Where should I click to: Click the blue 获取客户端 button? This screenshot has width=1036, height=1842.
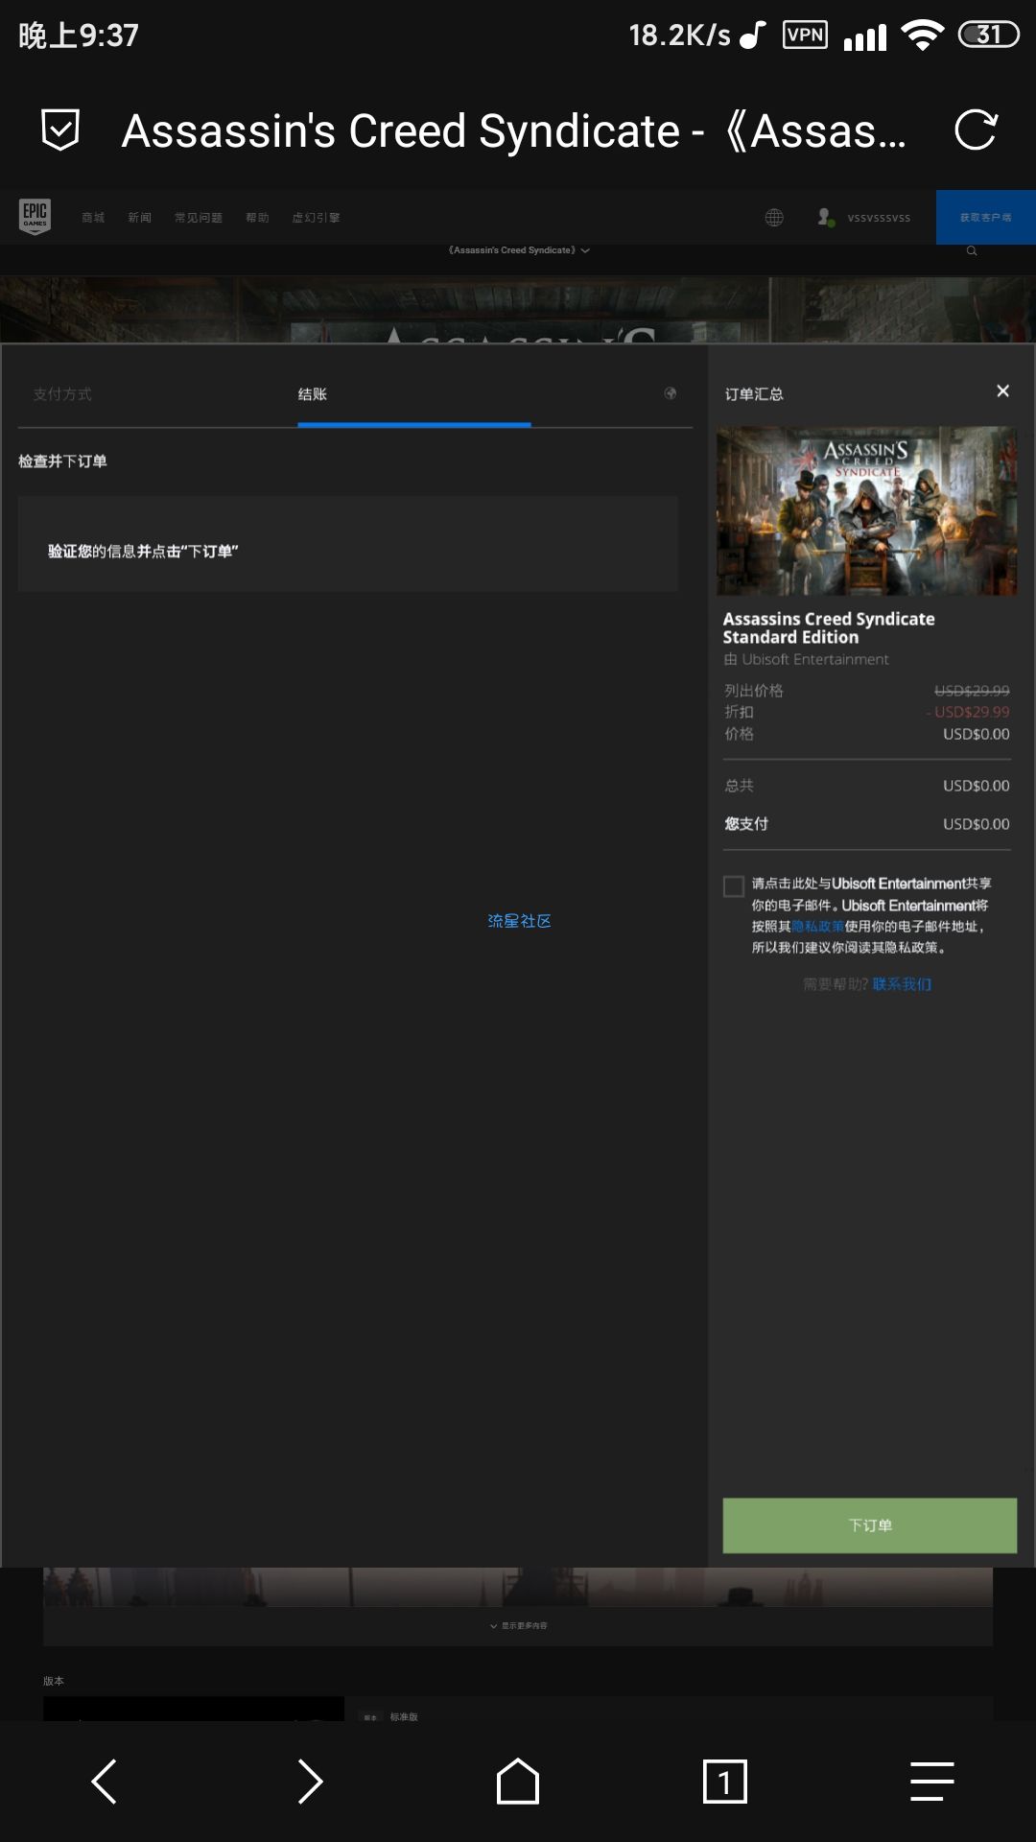pyautogui.click(x=986, y=218)
